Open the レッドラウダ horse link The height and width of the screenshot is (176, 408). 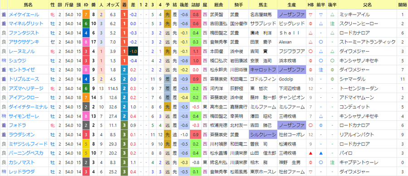22,171
